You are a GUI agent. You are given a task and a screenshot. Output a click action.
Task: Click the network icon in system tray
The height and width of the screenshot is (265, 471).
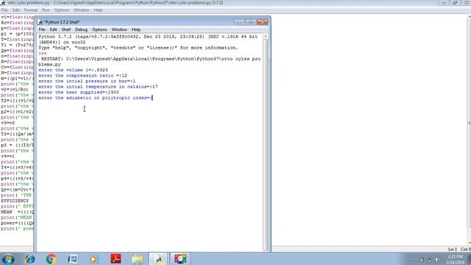[421, 260]
